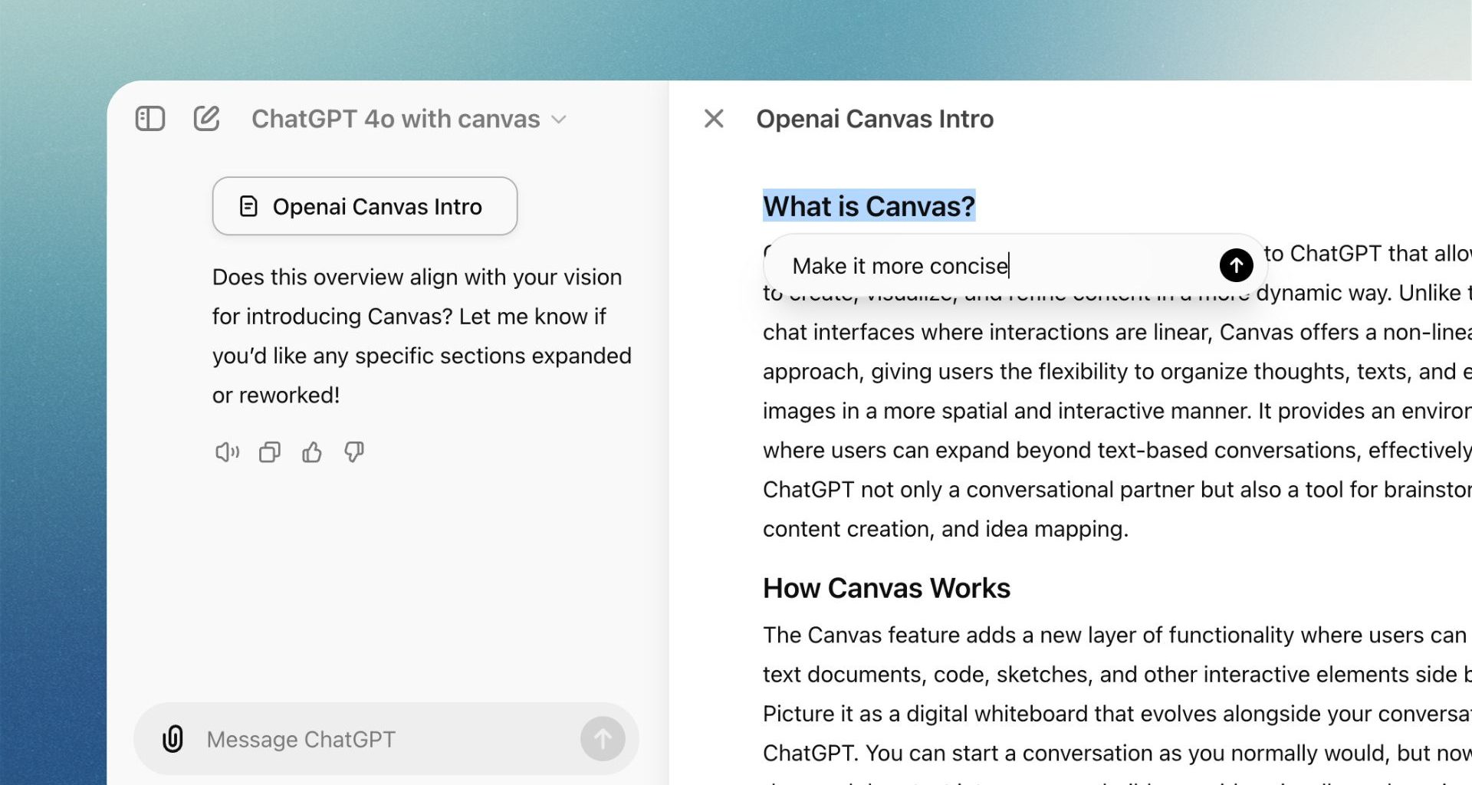Select the Openai Canvas Intro title

tap(875, 119)
